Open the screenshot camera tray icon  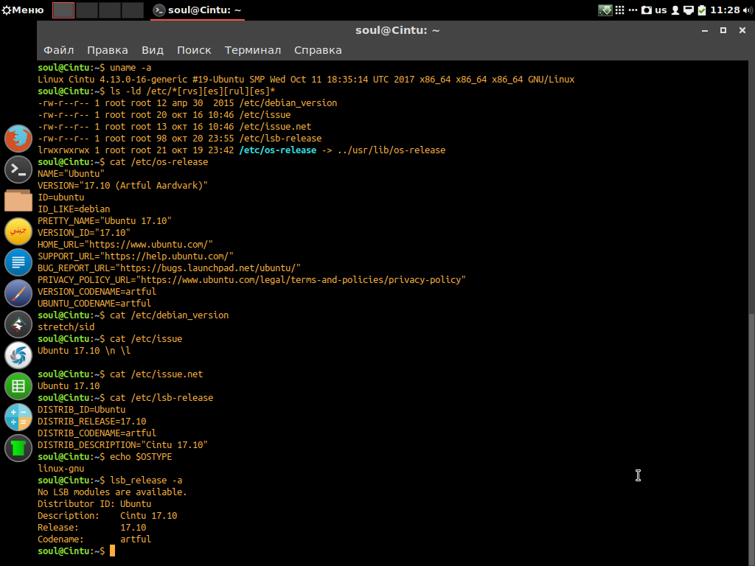point(647,10)
